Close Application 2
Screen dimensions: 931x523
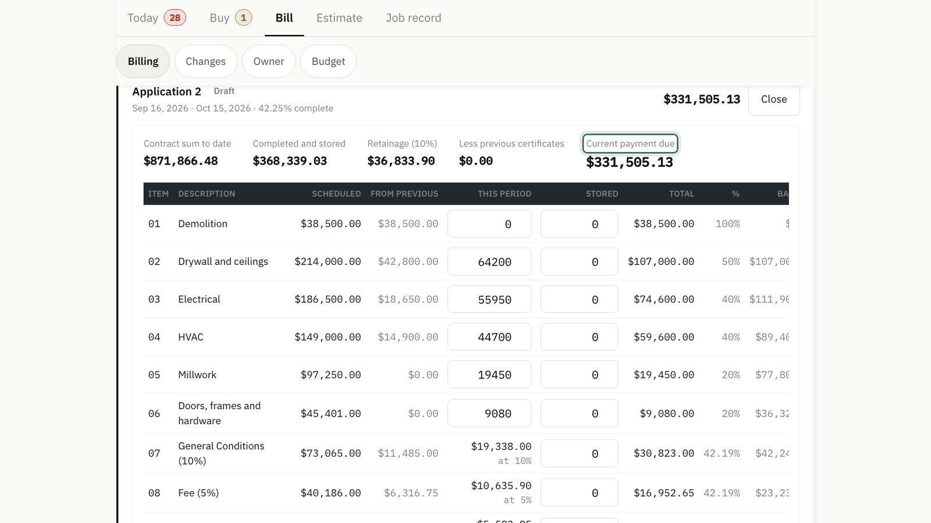[x=774, y=99]
